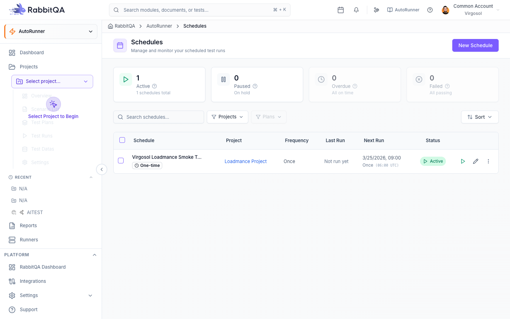This screenshot has height=319, width=510.
Task: Click the Active info question mark icon
Action: click(x=154, y=86)
